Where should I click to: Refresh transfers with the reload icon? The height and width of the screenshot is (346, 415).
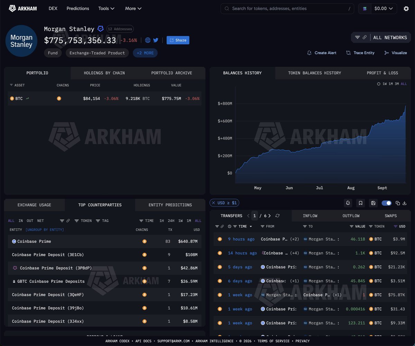[277, 216]
